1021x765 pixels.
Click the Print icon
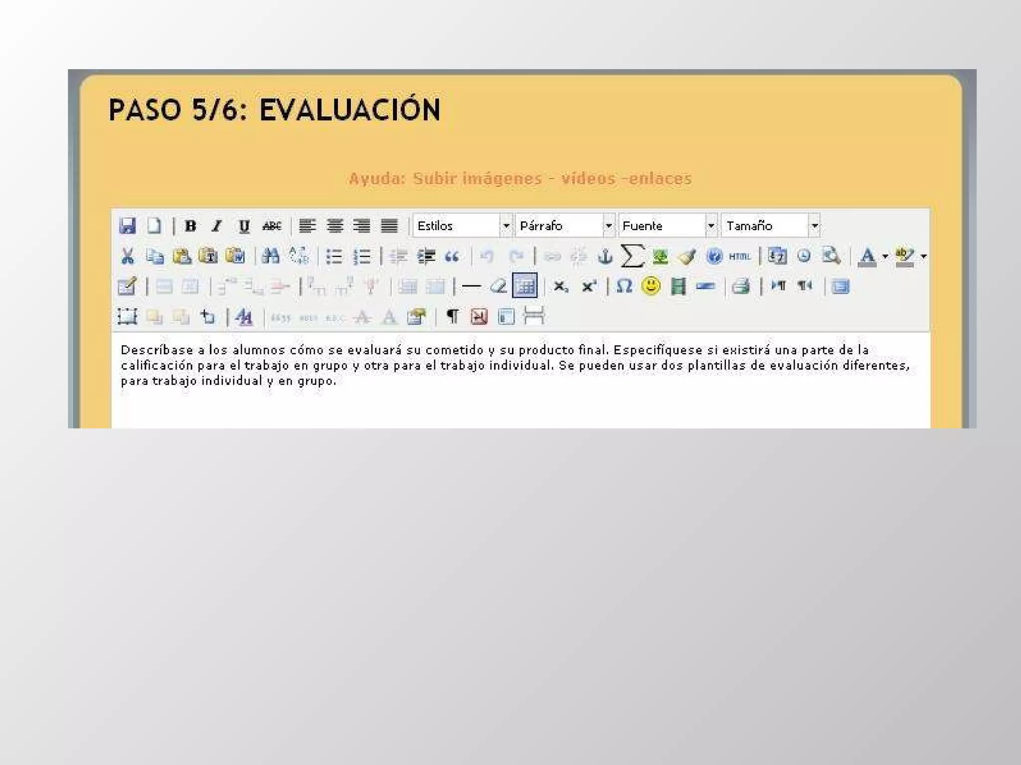click(x=741, y=286)
